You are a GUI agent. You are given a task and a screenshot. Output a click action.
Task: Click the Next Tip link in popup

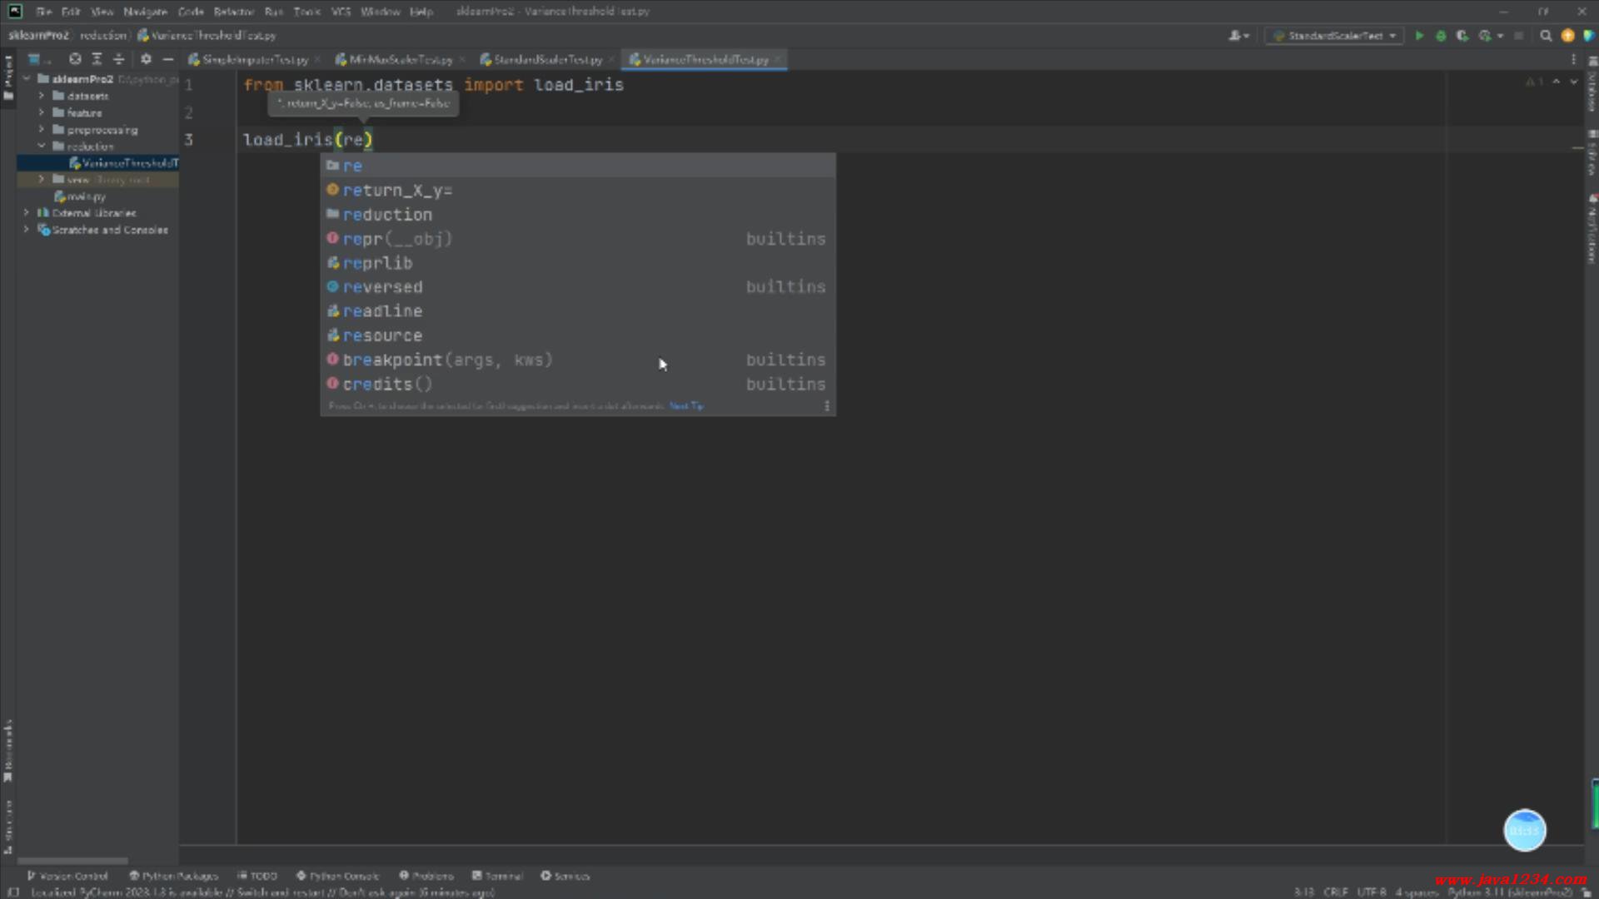click(686, 406)
